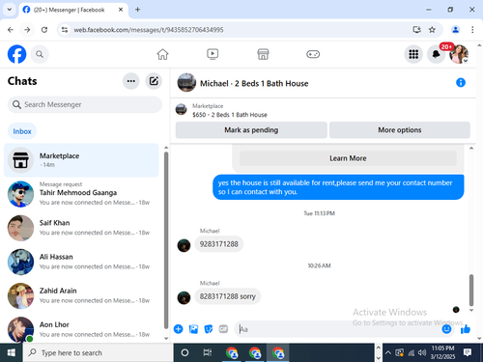View site information icon in address bar
Screen dimensions: 483x362
[x=65, y=30]
